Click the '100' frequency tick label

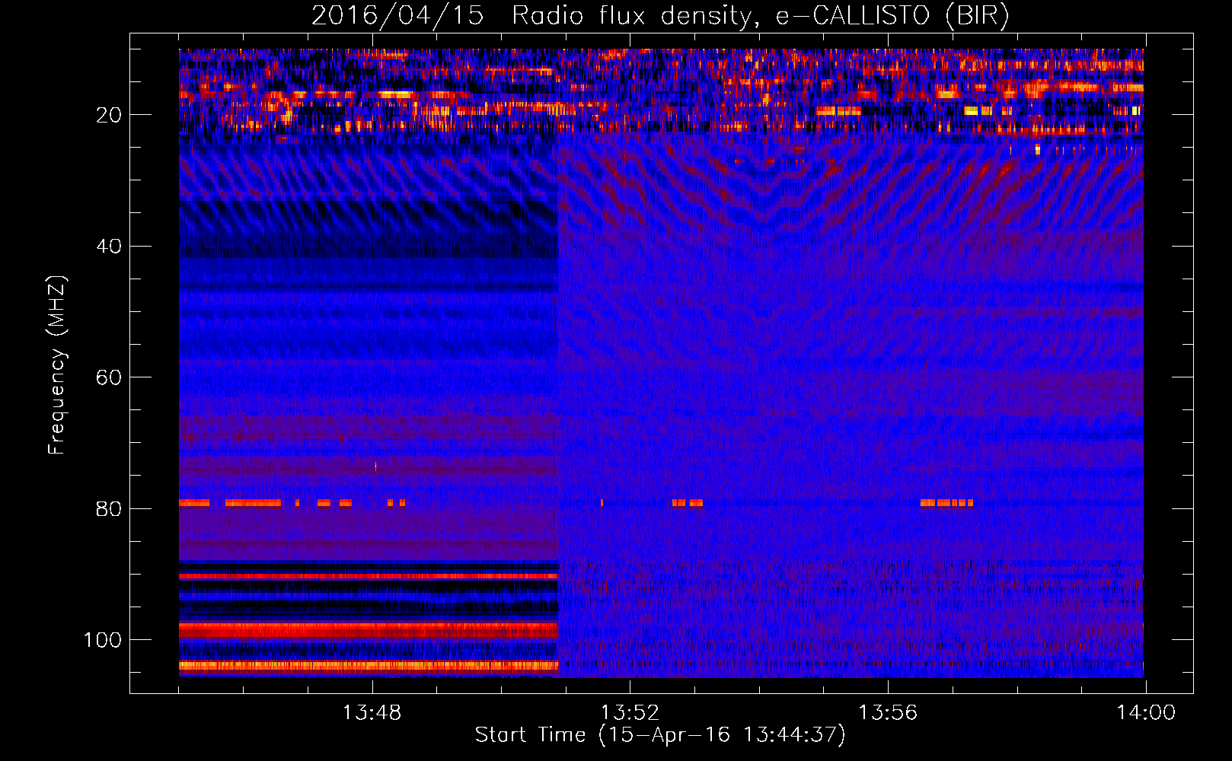(x=103, y=640)
